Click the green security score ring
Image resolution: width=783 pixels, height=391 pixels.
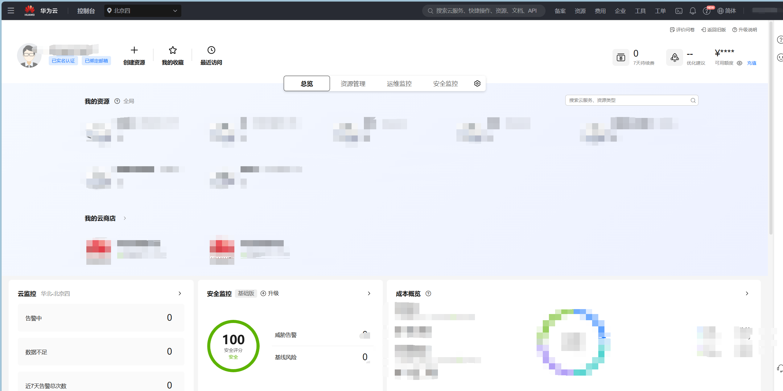233,346
